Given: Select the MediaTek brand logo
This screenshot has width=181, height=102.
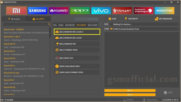Looking at the screenshot, I should 165,11.
